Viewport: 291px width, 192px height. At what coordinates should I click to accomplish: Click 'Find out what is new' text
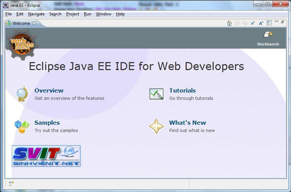click(x=192, y=130)
